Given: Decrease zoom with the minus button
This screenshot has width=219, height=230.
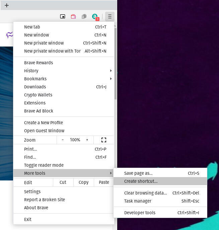Looking at the screenshot, I should (x=63, y=140).
